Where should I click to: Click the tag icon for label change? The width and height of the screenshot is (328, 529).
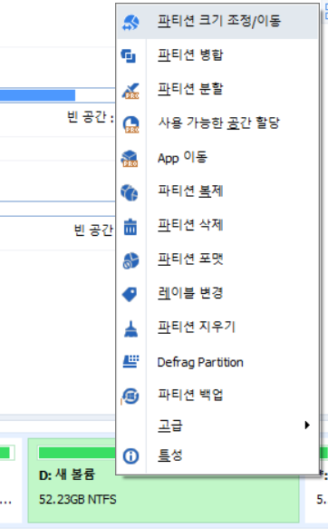coord(130,294)
